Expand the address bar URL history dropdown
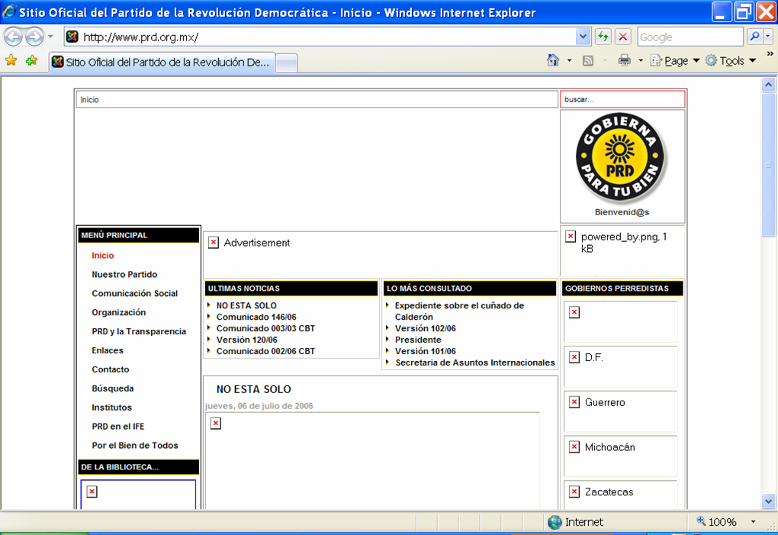Screen dimensions: 778x535 (x=583, y=37)
